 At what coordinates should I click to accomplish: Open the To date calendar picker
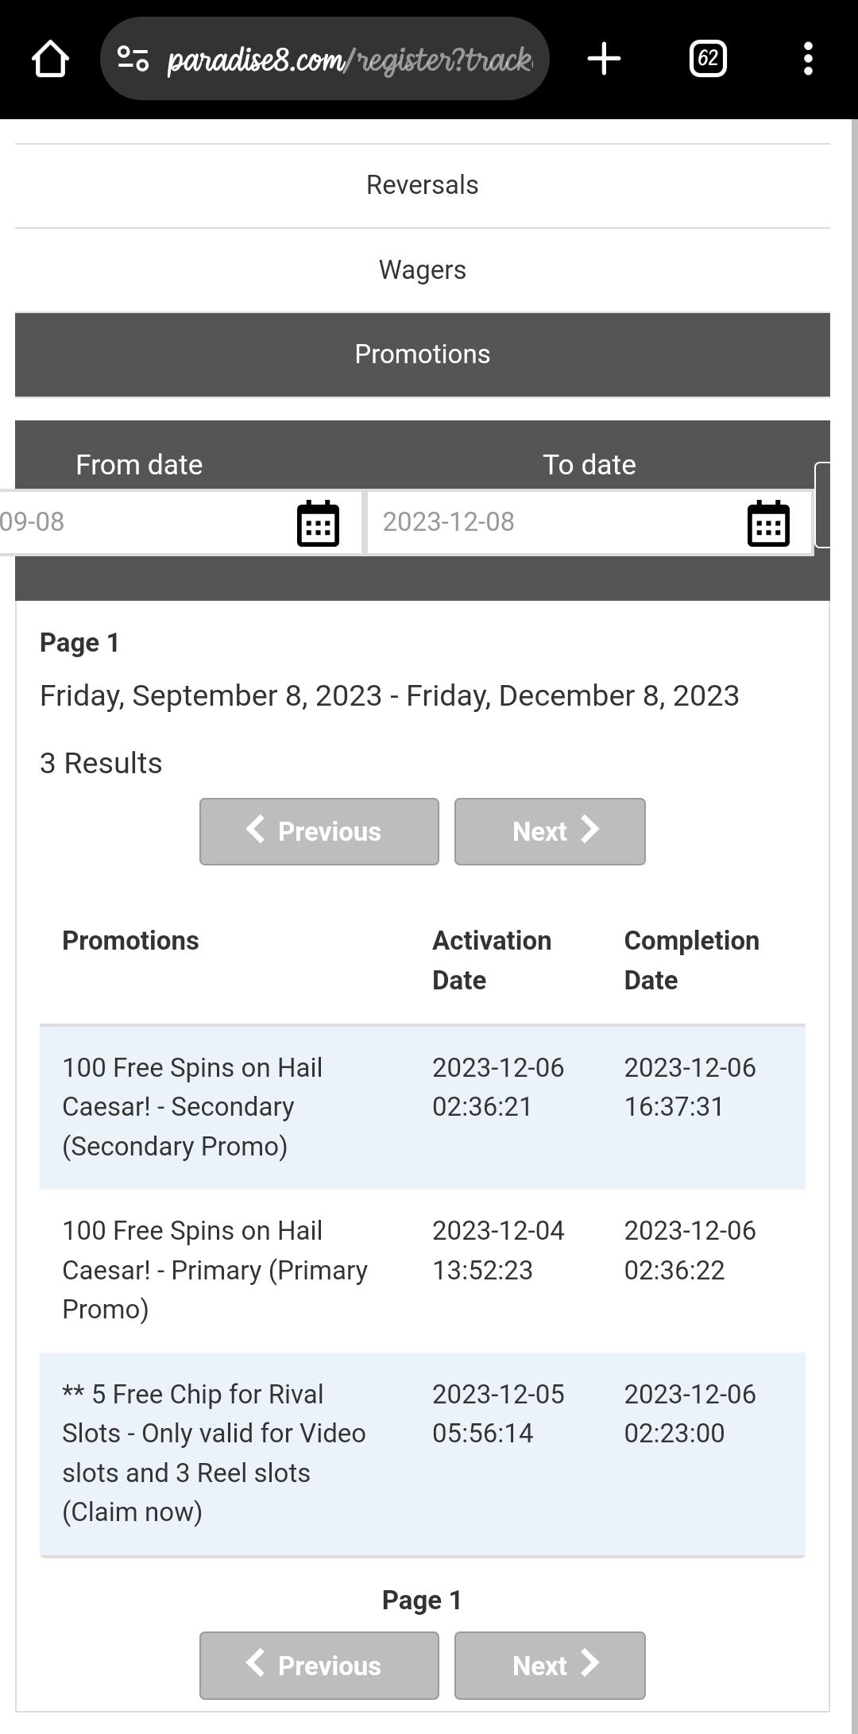pyautogui.click(x=768, y=524)
